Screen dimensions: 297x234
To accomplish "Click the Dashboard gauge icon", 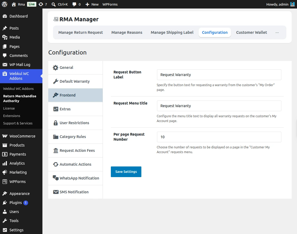I will [5, 16].
